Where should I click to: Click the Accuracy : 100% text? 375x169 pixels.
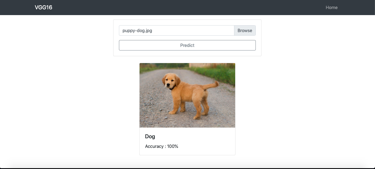pos(162,146)
